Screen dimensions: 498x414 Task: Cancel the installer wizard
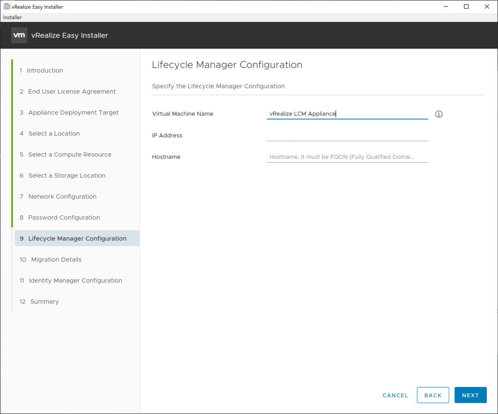(x=395, y=395)
